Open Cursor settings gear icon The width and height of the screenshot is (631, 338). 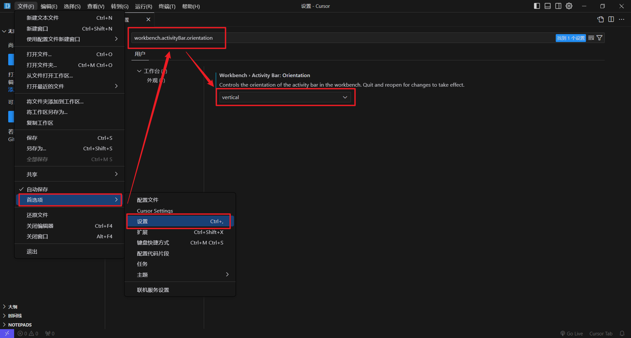[569, 6]
